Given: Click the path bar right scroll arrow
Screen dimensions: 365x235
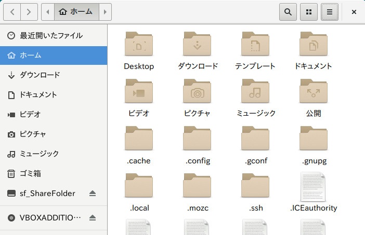Looking at the screenshot, I should 105,12.
